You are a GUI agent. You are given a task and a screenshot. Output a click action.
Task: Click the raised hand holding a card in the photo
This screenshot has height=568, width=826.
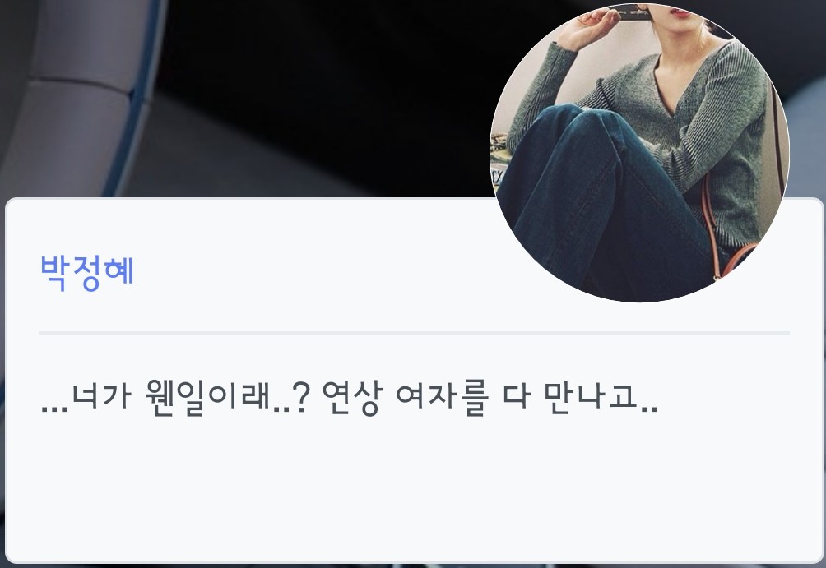pos(590,26)
